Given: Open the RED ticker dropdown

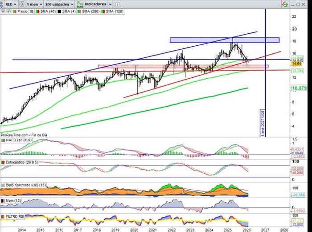Looking at the screenshot, I should pyautogui.click(x=10, y=4).
